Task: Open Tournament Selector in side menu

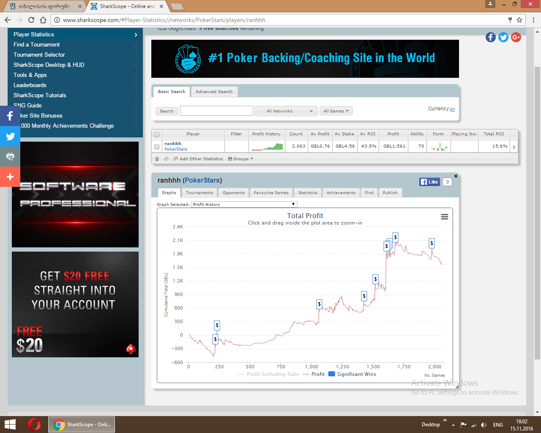Action: point(75,55)
